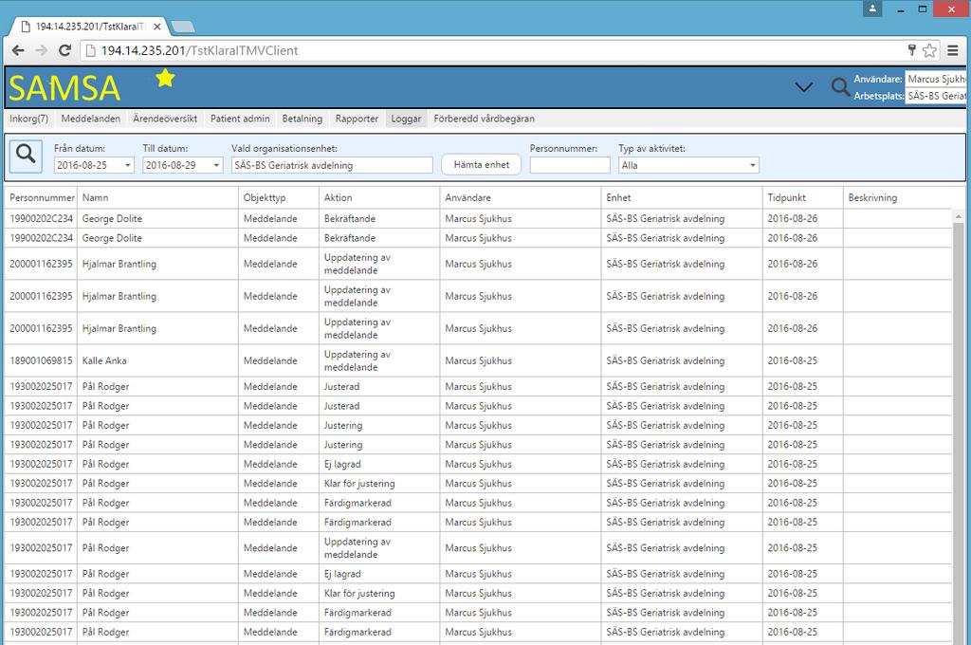Open the Inkorg(7) tab
This screenshot has width=971, height=645.
tap(29, 119)
